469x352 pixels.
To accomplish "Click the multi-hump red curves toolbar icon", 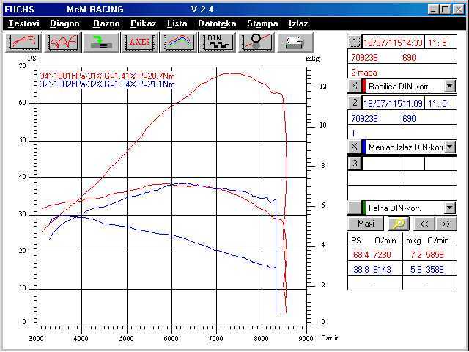I will [61, 42].
